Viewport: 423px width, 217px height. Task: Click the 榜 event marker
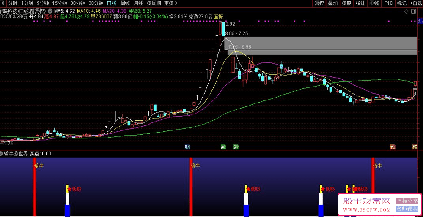point(415,147)
